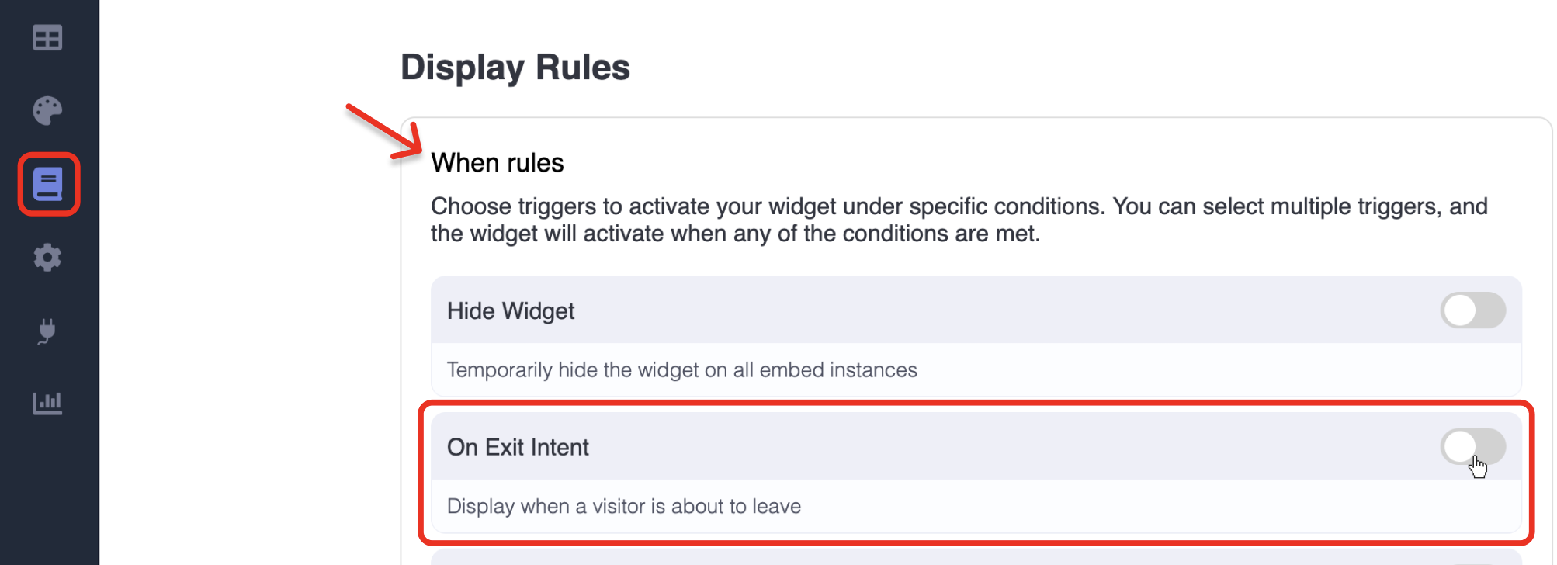Viewport: 1557px width, 565px height.
Task: Open the settings gear icon in sidebar
Action: 48,257
